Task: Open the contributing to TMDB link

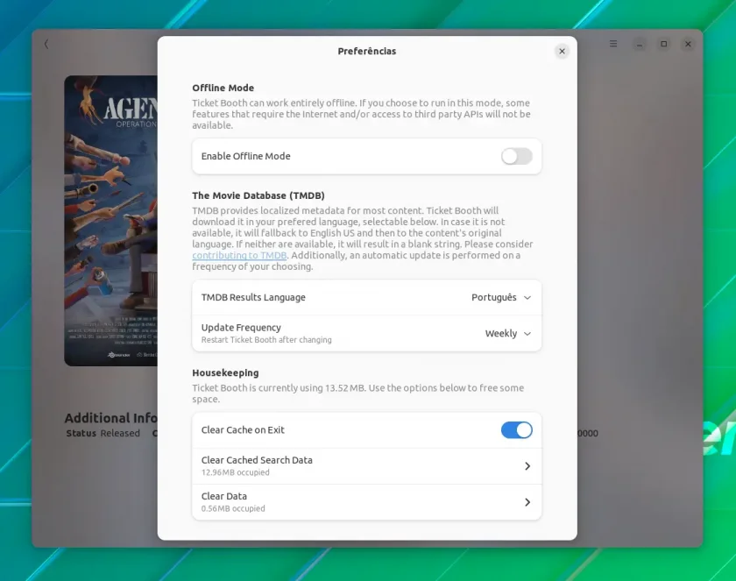Action: 239,255
